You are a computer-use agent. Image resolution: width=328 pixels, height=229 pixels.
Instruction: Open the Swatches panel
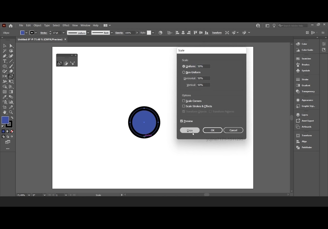click(304, 59)
